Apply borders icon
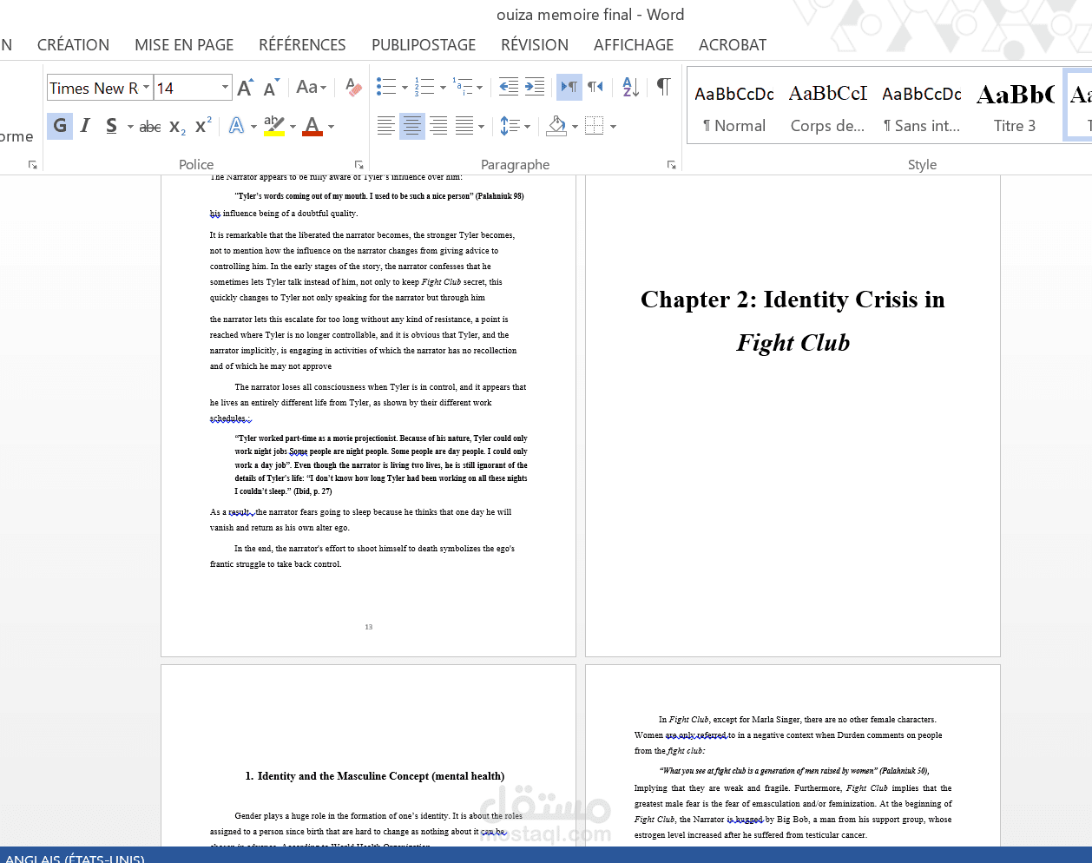This screenshot has height=863, width=1092. 595,126
